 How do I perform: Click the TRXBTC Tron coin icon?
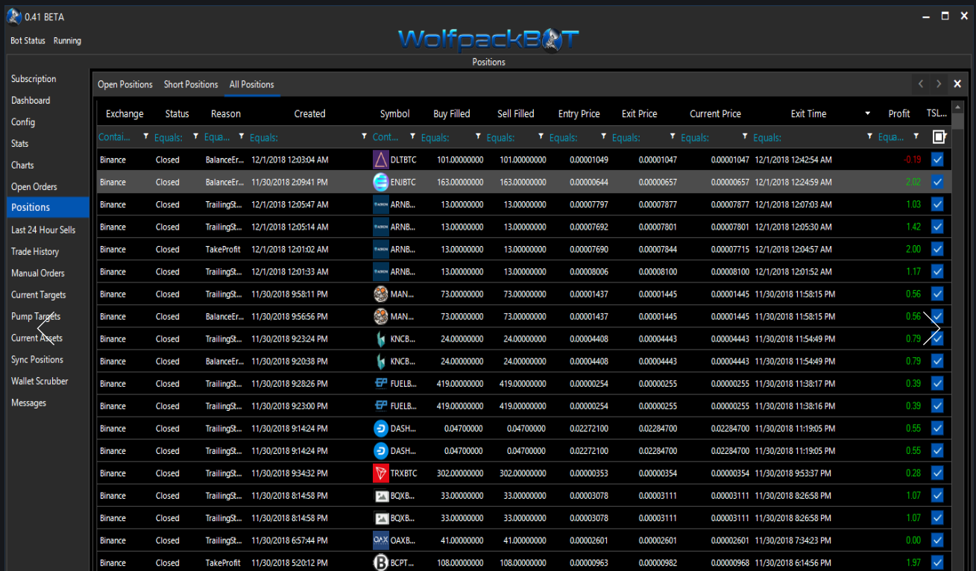click(380, 473)
